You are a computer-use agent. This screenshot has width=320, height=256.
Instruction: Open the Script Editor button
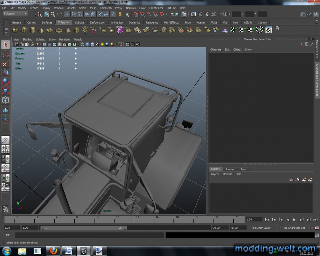coord(317,235)
